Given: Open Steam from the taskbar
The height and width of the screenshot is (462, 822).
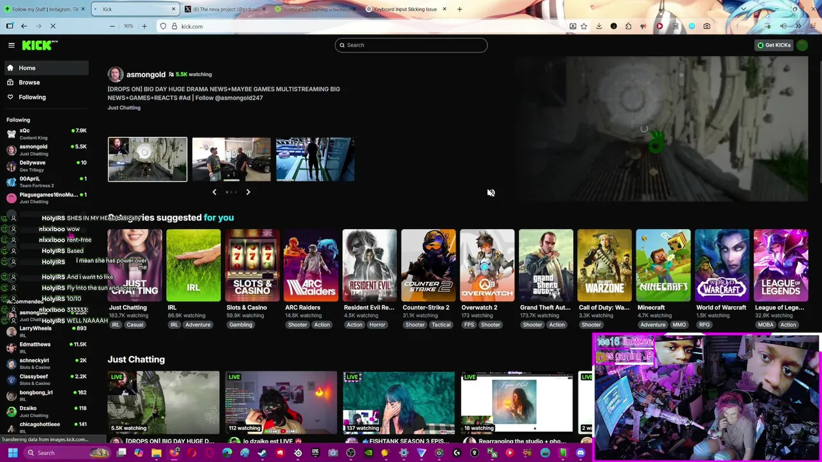Looking at the screenshot, I should 262,453.
